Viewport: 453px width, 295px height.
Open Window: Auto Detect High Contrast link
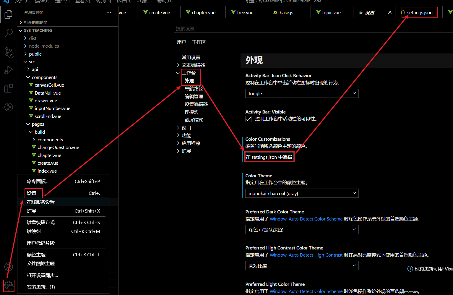click(306, 255)
